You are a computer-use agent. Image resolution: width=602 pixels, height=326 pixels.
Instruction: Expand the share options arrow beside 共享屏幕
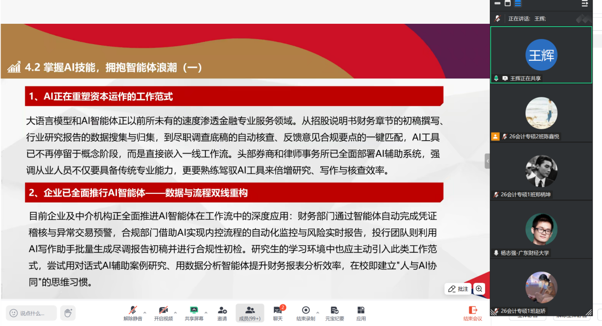tap(205, 313)
